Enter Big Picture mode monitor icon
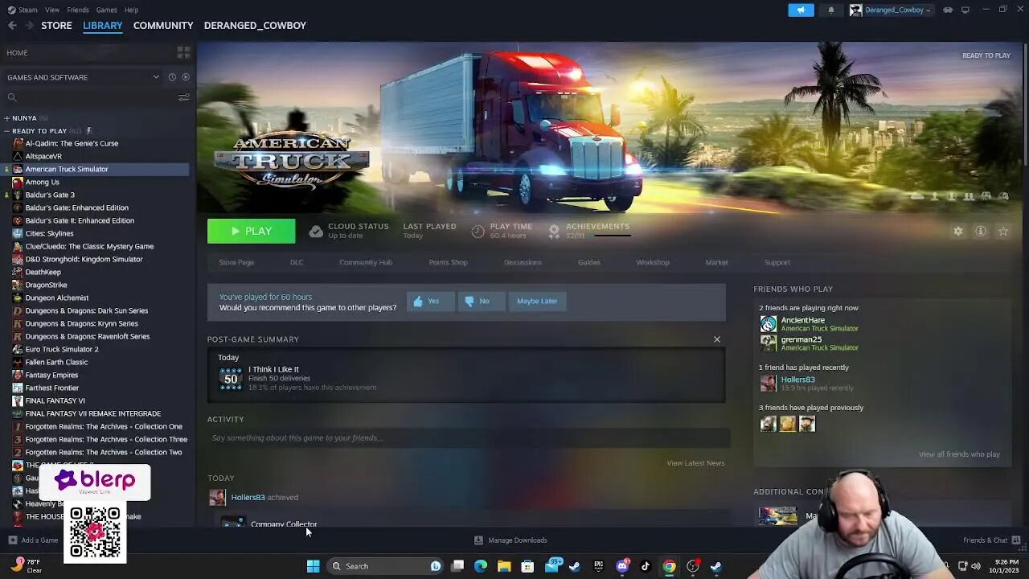Screen dimensions: 1029x579 965,10
